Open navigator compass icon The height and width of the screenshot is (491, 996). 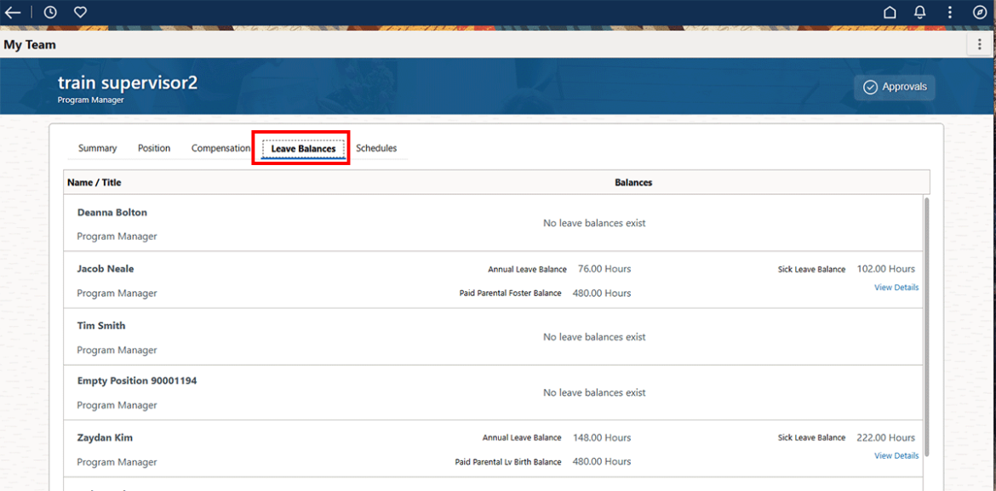click(x=980, y=13)
